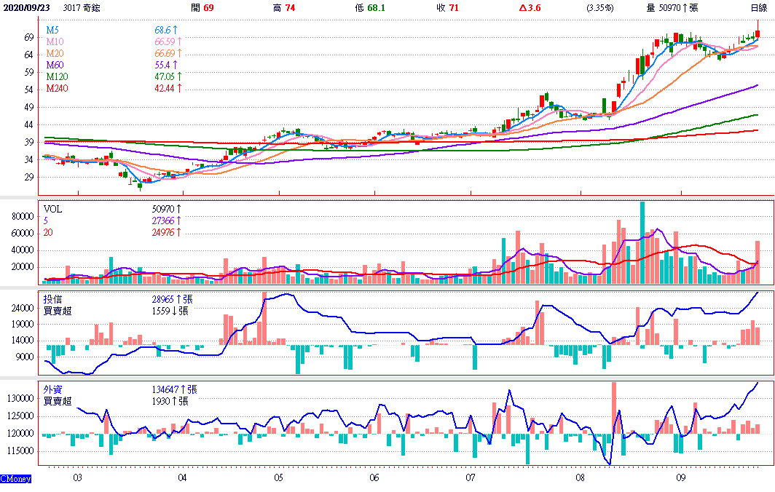Click the 03 month marker on time axis
775x492 pixels.
[x=77, y=478]
